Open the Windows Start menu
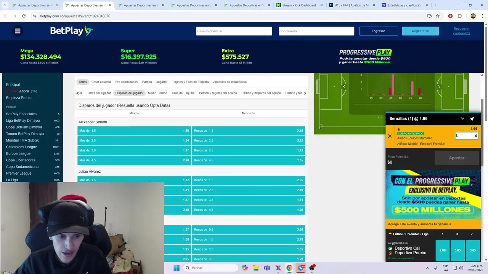Screen dimensions: 488x274 (x=177, y=268)
